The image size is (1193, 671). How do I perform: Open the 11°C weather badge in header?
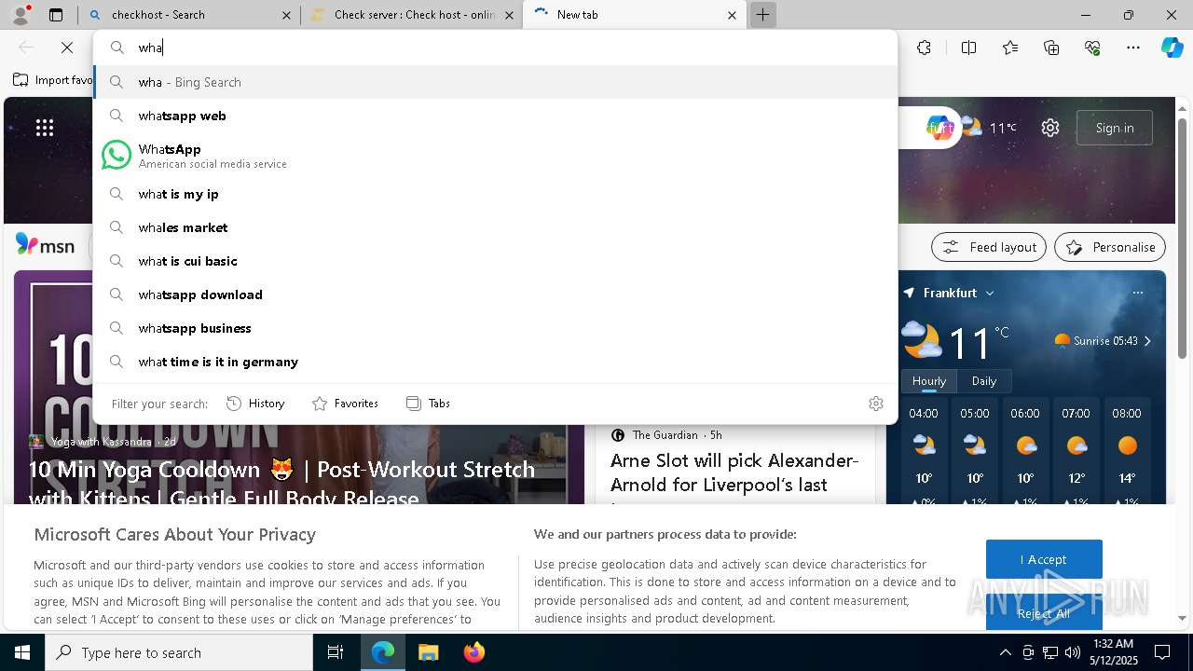coord(990,128)
